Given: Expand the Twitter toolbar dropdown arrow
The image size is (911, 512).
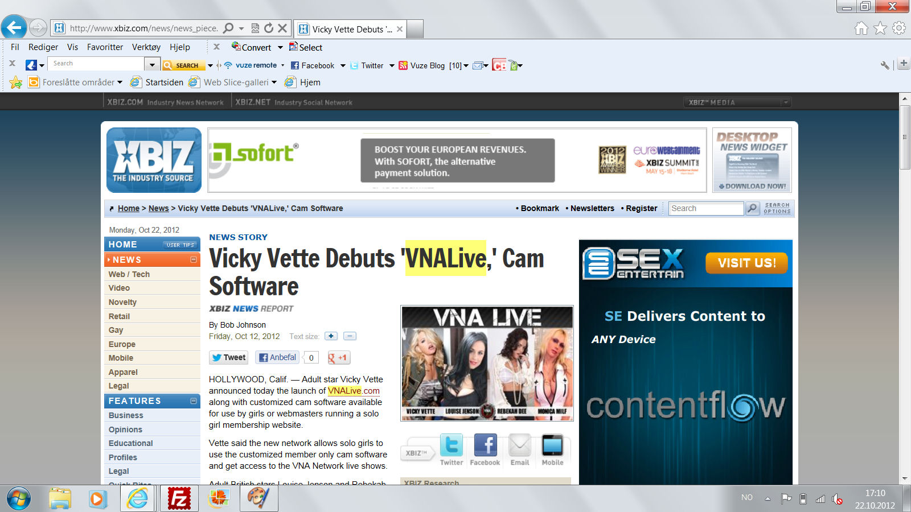Looking at the screenshot, I should (392, 66).
